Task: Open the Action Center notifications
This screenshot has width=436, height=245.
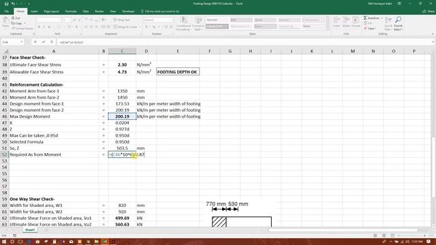Action: (429, 242)
